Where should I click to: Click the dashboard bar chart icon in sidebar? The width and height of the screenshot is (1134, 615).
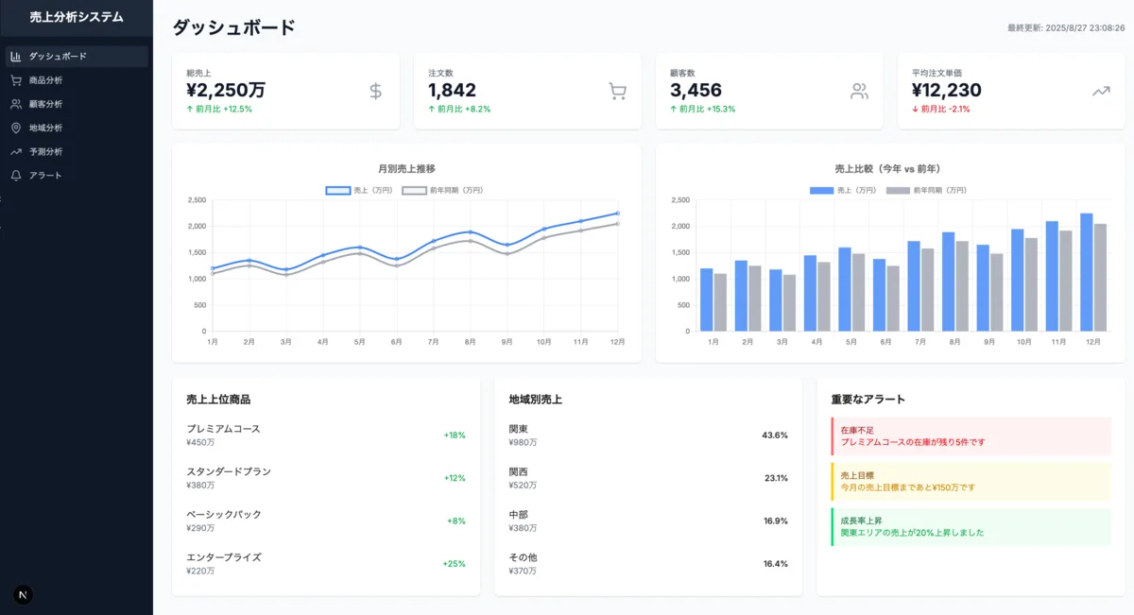pos(16,57)
